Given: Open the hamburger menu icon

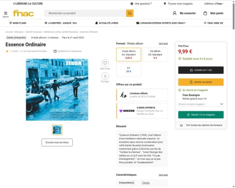Looking at the screenshot, I should point(5,13).
